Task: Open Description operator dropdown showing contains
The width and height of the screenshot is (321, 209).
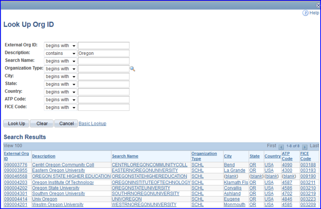Action: [60, 54]
